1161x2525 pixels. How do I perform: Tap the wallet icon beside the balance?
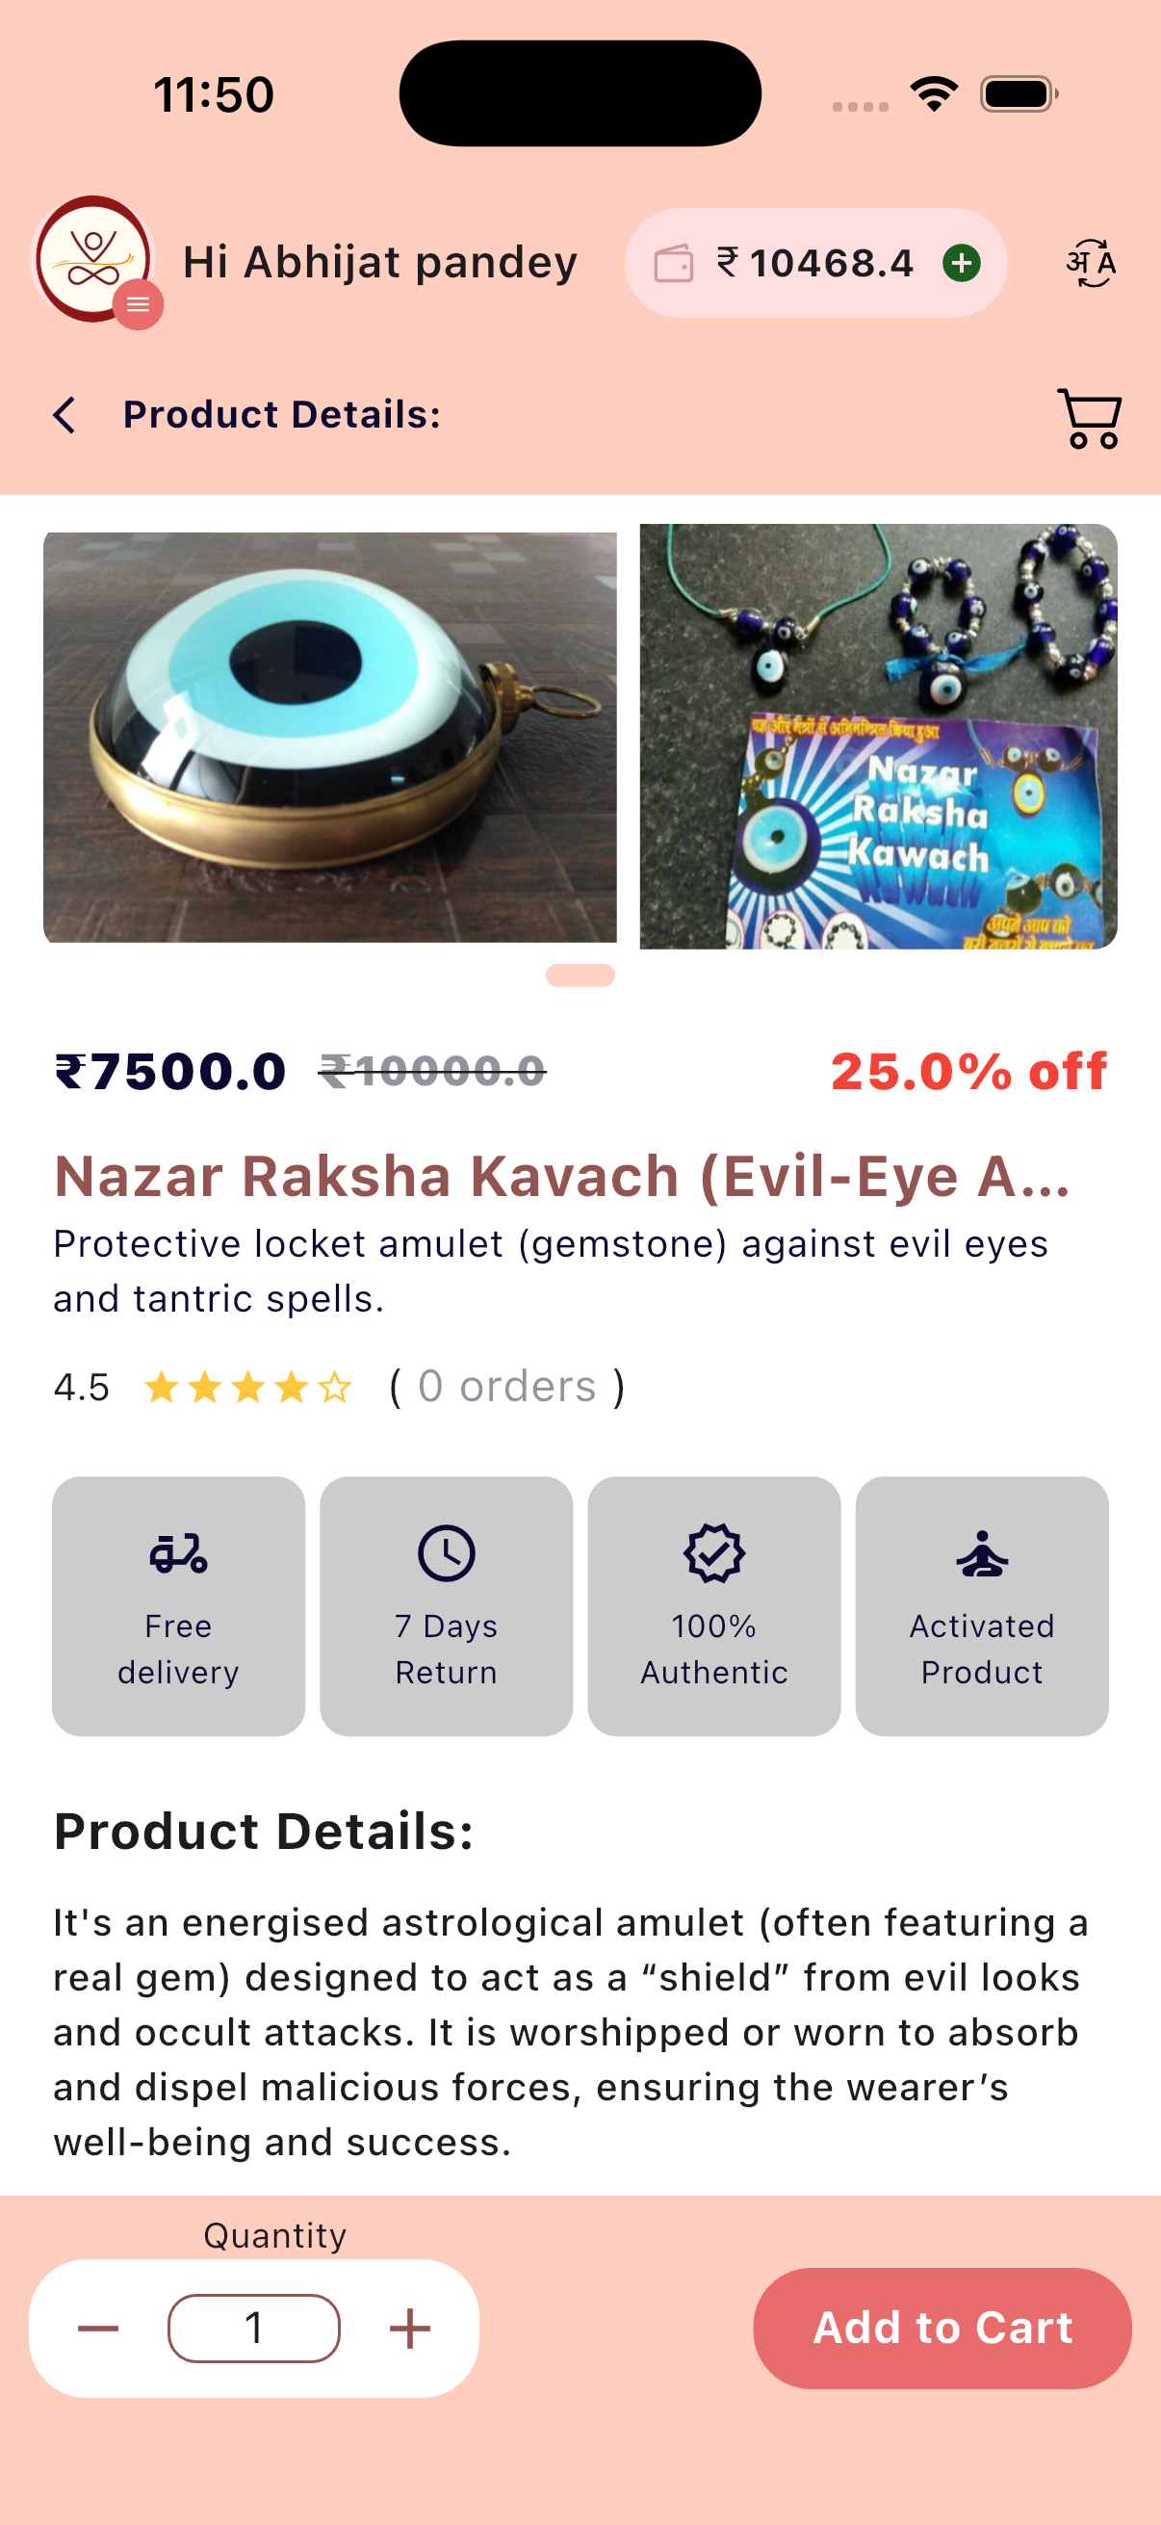[673, 263]
